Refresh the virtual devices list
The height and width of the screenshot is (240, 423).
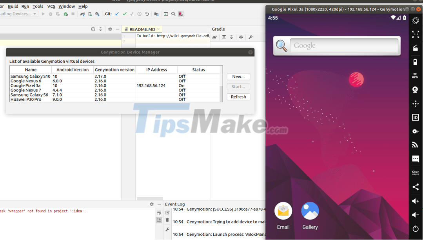click(238, 96)
